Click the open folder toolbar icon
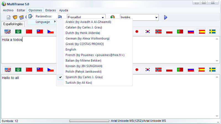The width and height of the screenshot is (221, 124). coord(15,17)
